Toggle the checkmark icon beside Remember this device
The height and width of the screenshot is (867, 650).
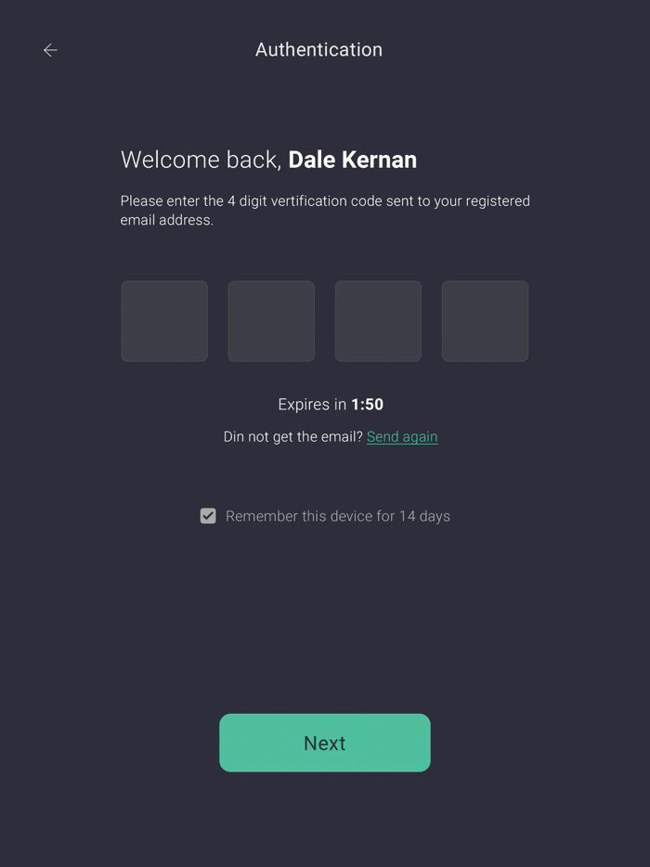(208, 516)
